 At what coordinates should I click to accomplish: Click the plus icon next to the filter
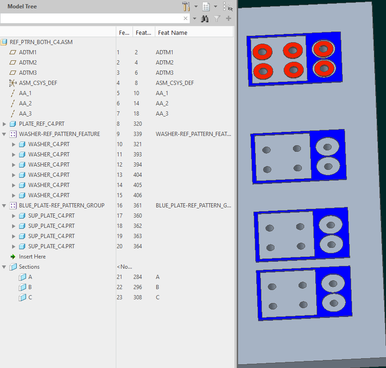pos(228,19)
